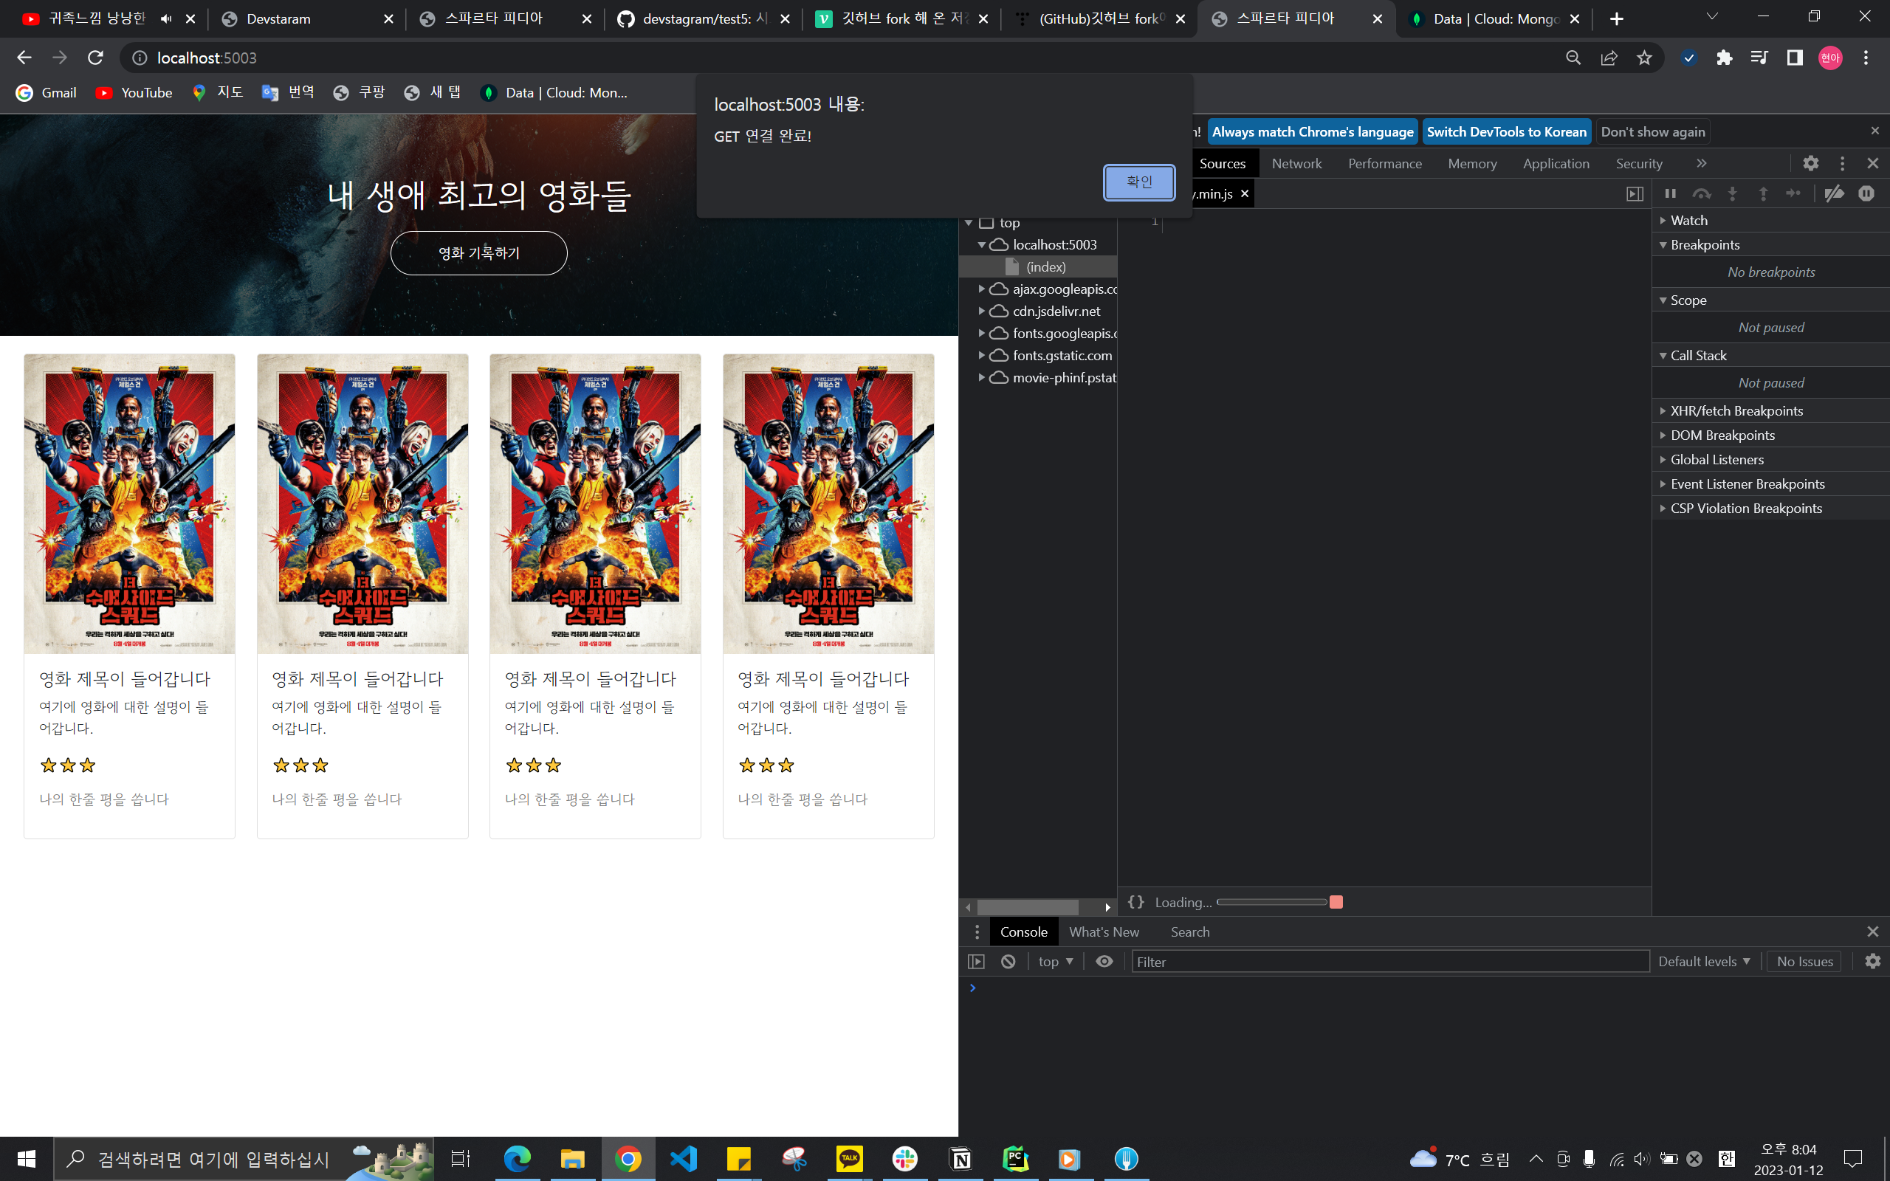Viewport: 1890px width, 1181px height.
Task: Collapse the Scope section
Action: click(1770, 300)
